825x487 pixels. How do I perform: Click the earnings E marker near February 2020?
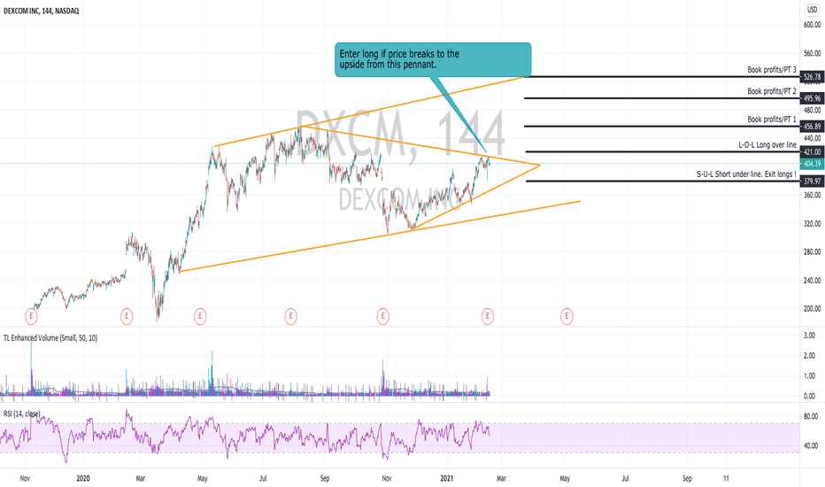point(127,316)
